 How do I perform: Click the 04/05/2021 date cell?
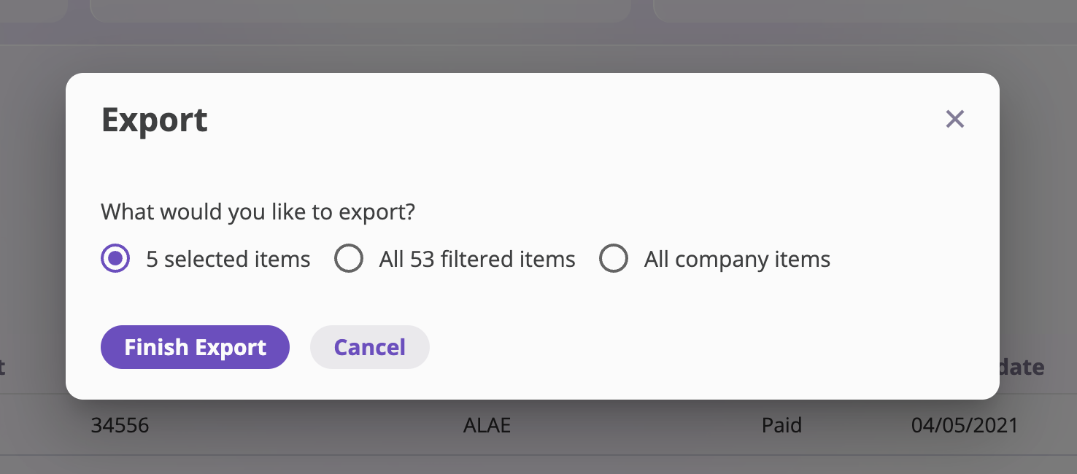point(965,425)
